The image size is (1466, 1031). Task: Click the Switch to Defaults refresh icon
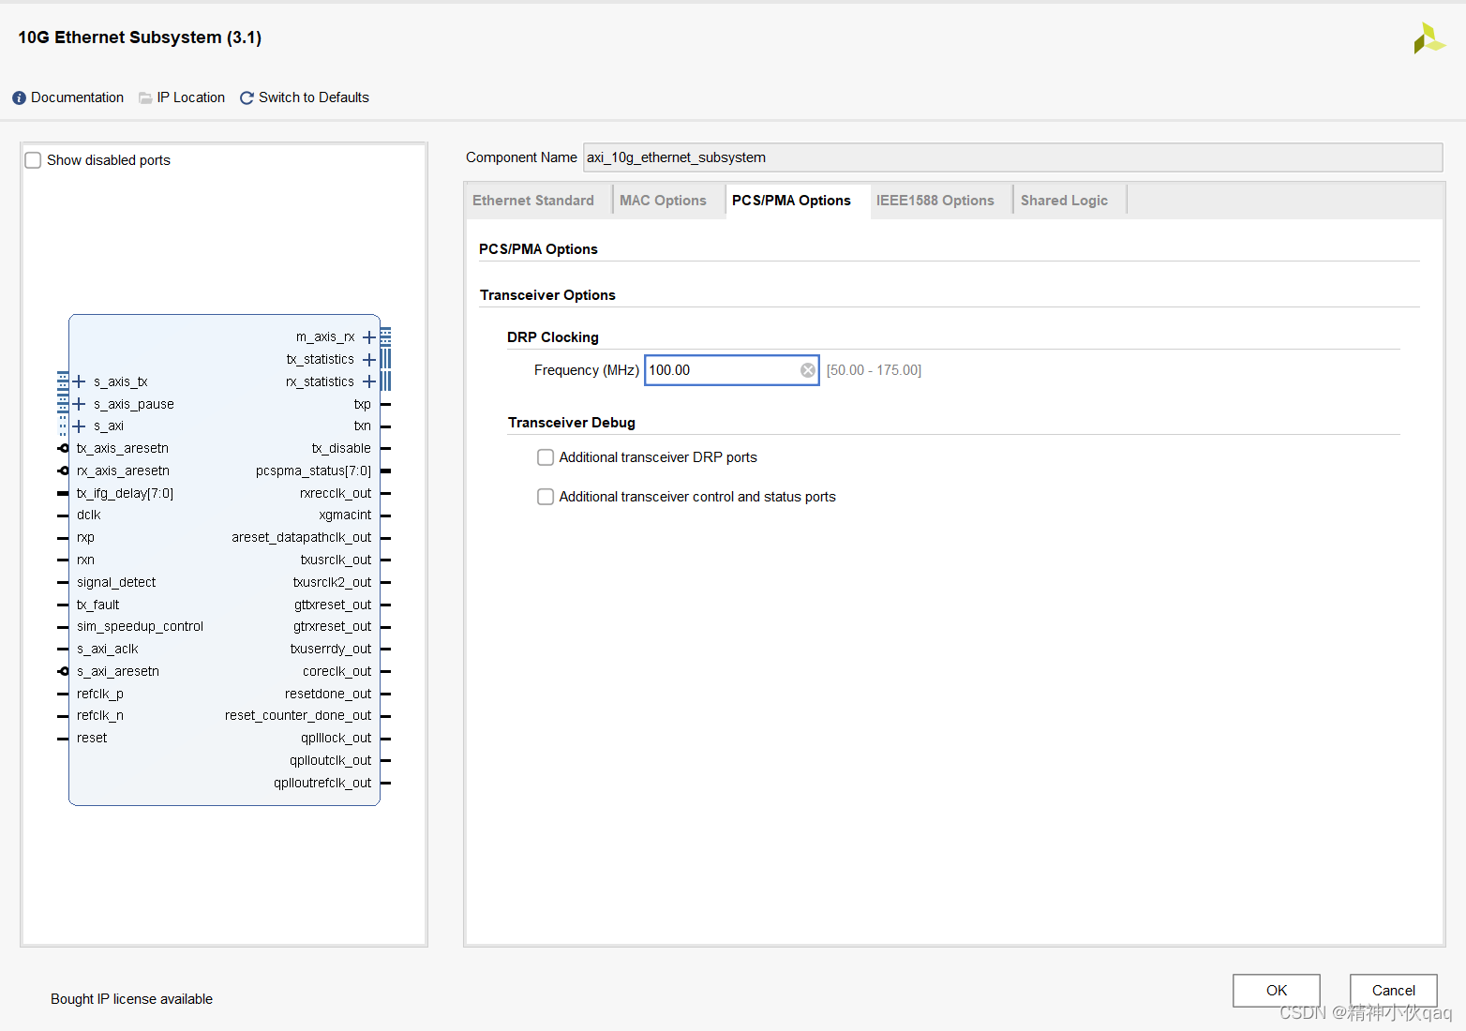[x=247, y=98]
